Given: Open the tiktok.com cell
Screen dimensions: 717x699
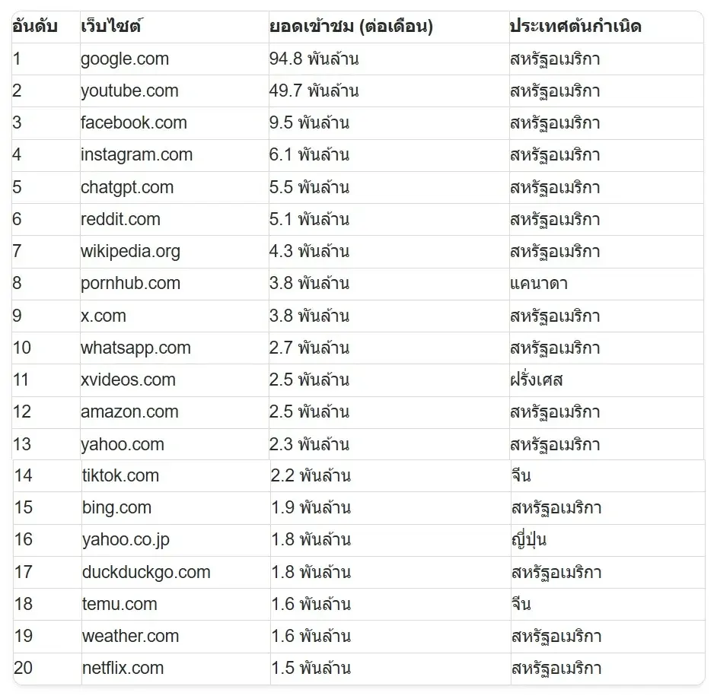Looking at the screenshot, I should coord(120,476).
